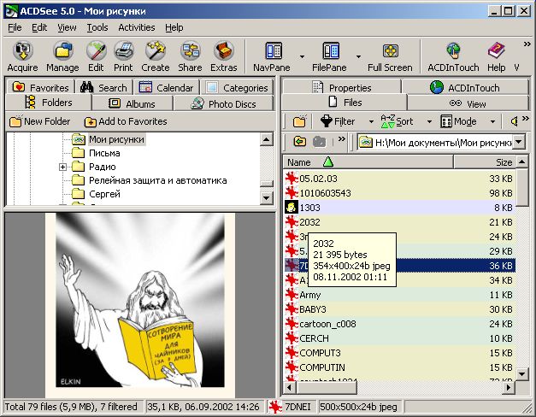The height and width of the screenshot is (417, 536).
Task: Open the FilePane dropdown arrow
Action: (358, 56)
